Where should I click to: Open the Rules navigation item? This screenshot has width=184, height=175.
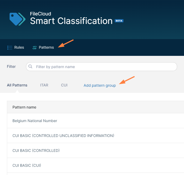(x=19, y=48)
